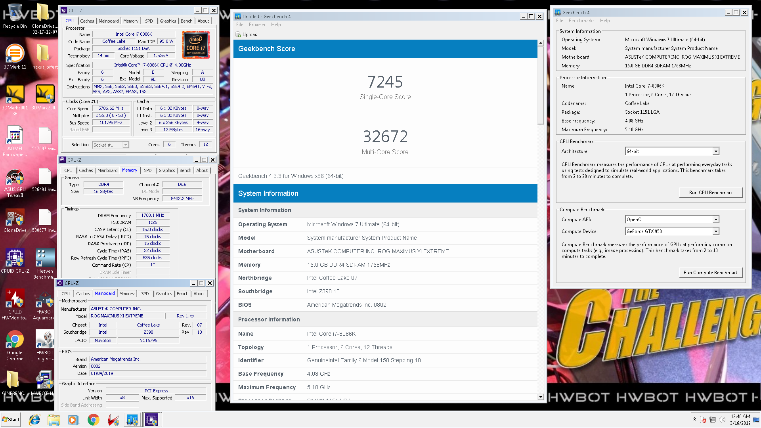Expand the Compute Device dropdown
The width and height of the screenshot is (761, 428).
(x=716, y=231)
